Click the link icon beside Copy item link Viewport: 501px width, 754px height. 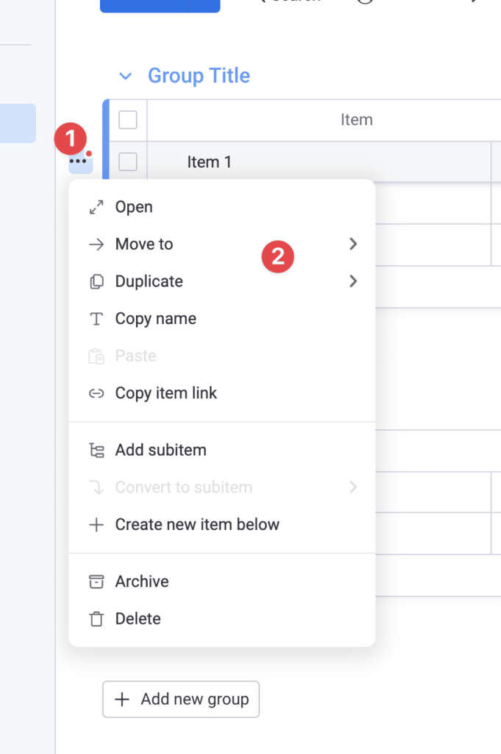coord(96,393)
